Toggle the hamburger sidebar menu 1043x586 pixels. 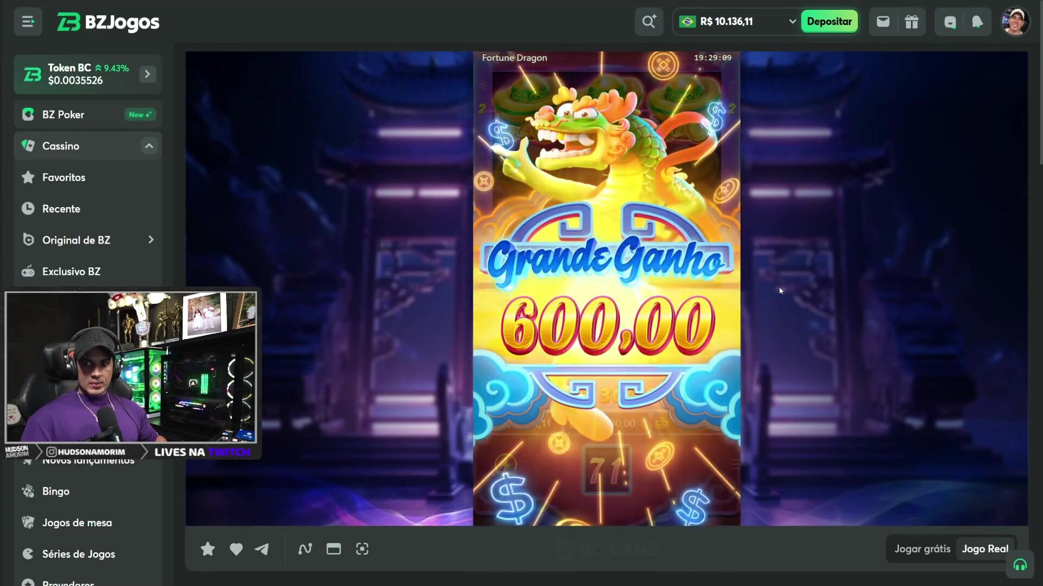point(28,22)
